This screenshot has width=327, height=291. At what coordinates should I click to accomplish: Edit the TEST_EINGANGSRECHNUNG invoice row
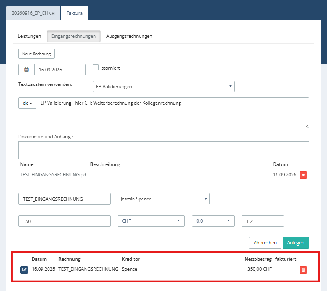pos(24,270)
